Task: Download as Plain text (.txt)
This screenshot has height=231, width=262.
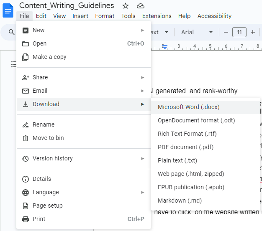Action: (x=205, y=160)
